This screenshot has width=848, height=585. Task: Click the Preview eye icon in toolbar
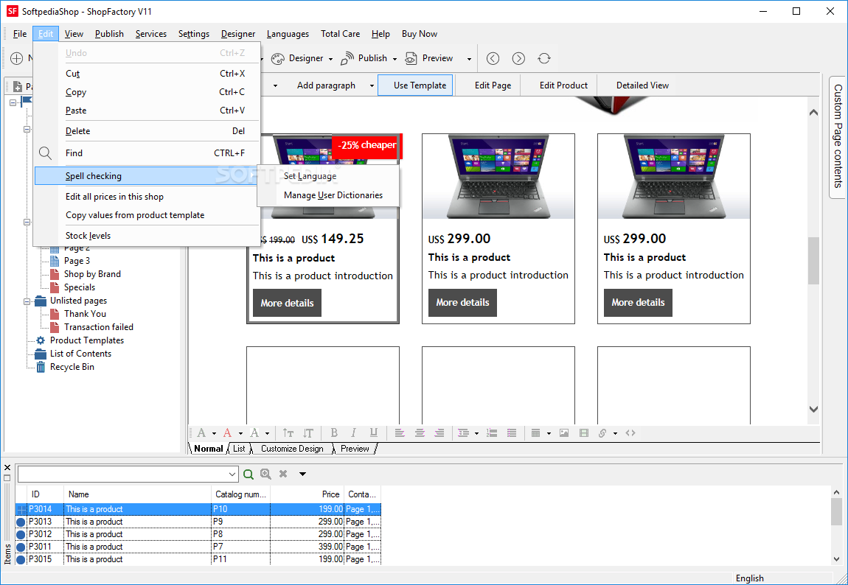[x=411, y=58]
